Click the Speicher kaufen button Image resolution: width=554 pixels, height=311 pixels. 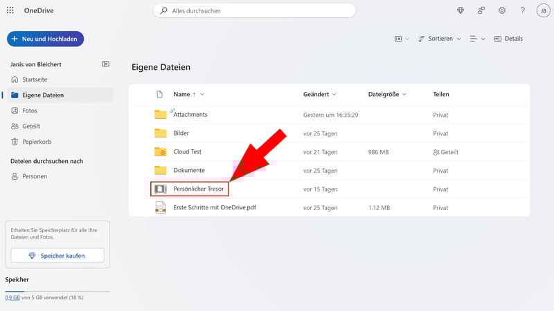(57, 256)
